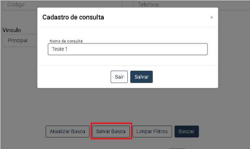Click the dimmed area above Buscar button

pyautogui.click(x=186, y=109)
